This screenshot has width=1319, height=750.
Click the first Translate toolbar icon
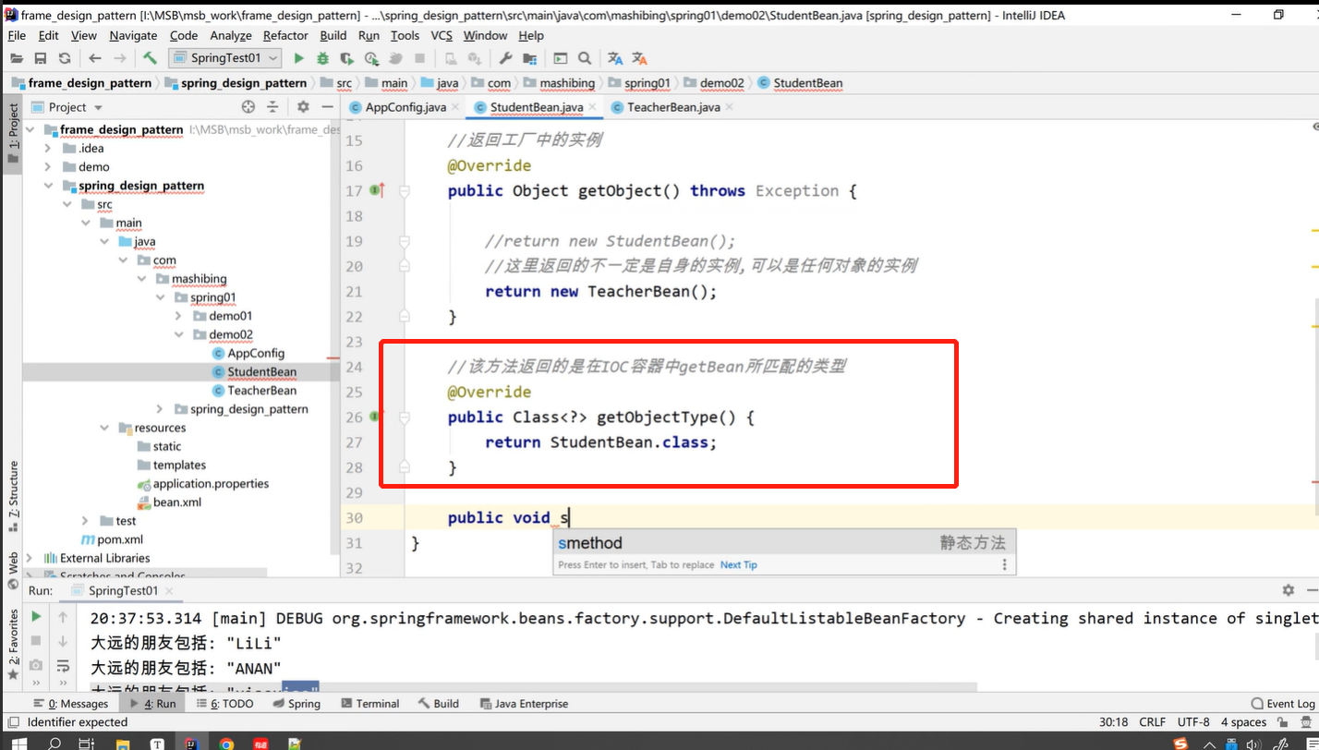click(x=615, y=58)
